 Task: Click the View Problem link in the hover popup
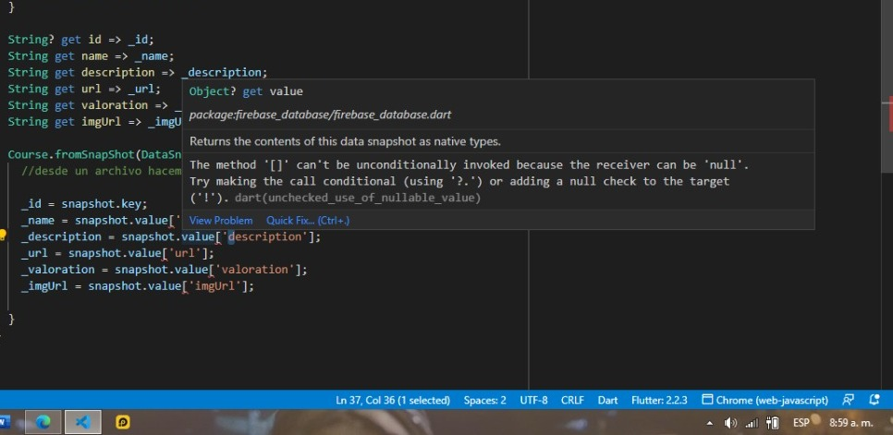pyautogui.click(x=221, y=220)
